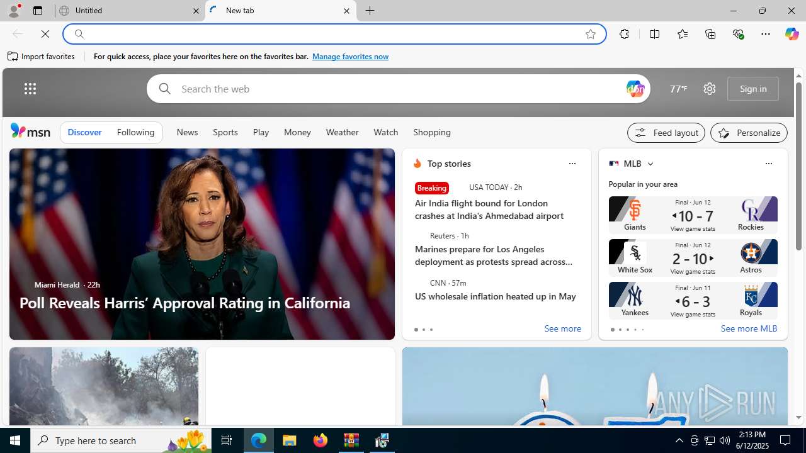Open MSN page settings gear

pyautogui.click(x=710, y=89)
